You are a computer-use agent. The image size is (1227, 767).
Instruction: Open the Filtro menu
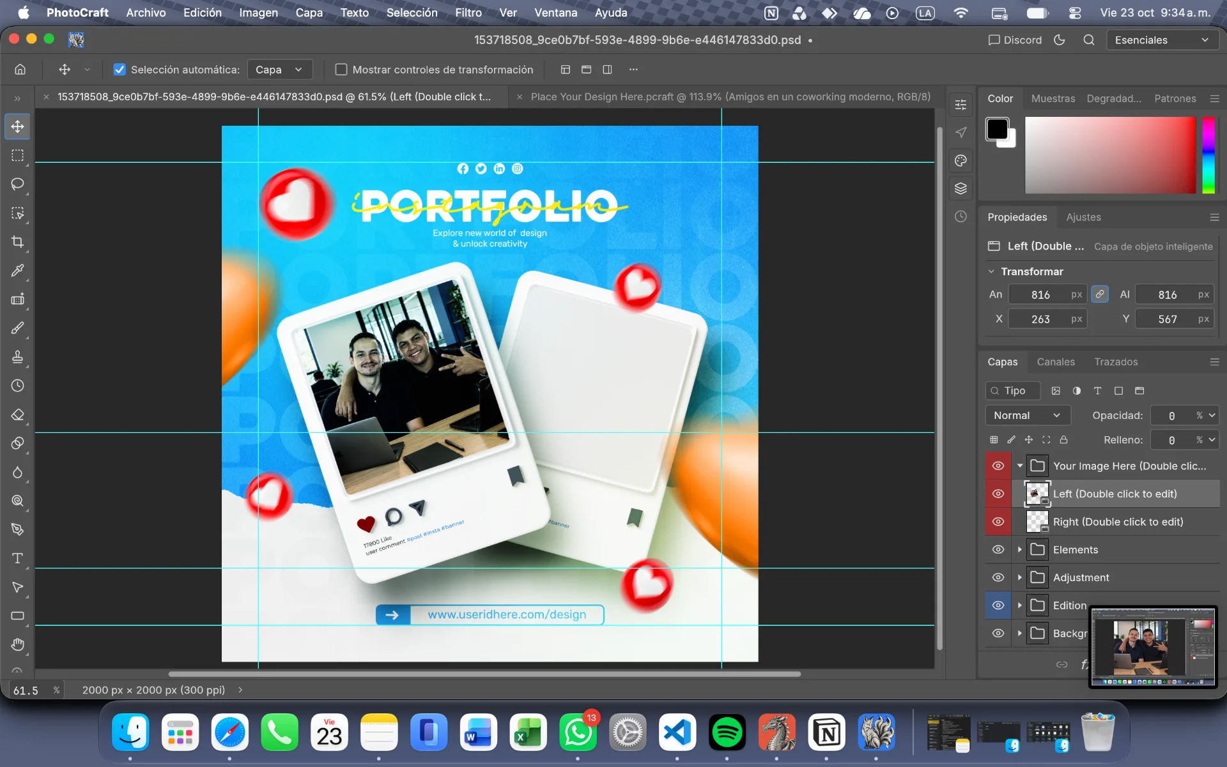[x=468, y=13]
